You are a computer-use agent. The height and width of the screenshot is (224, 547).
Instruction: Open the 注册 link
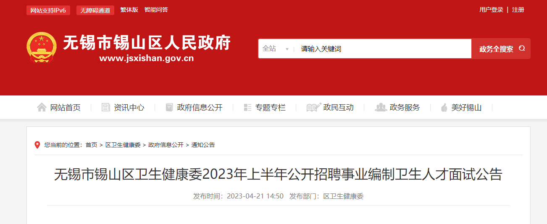point(518,10)
